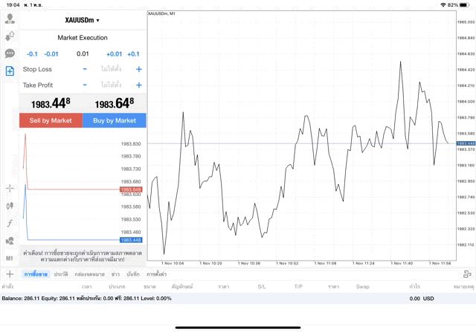Click the plus icon beside bottom tabs

click(x=10, y=274)
